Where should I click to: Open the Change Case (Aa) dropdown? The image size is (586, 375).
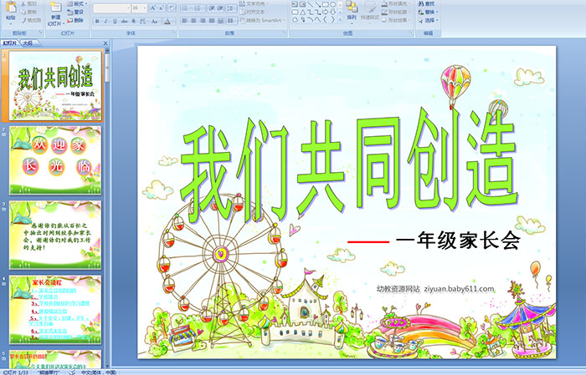pos(155,21)
